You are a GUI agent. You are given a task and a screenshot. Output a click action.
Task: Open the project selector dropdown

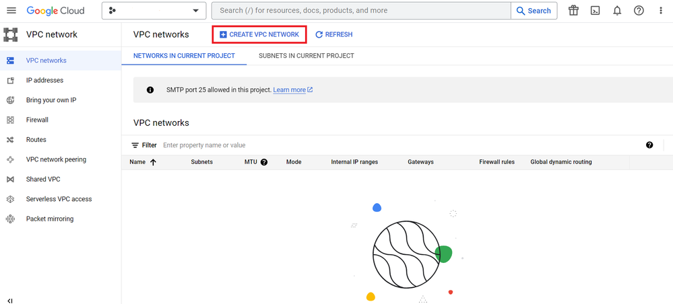(154, 11)
